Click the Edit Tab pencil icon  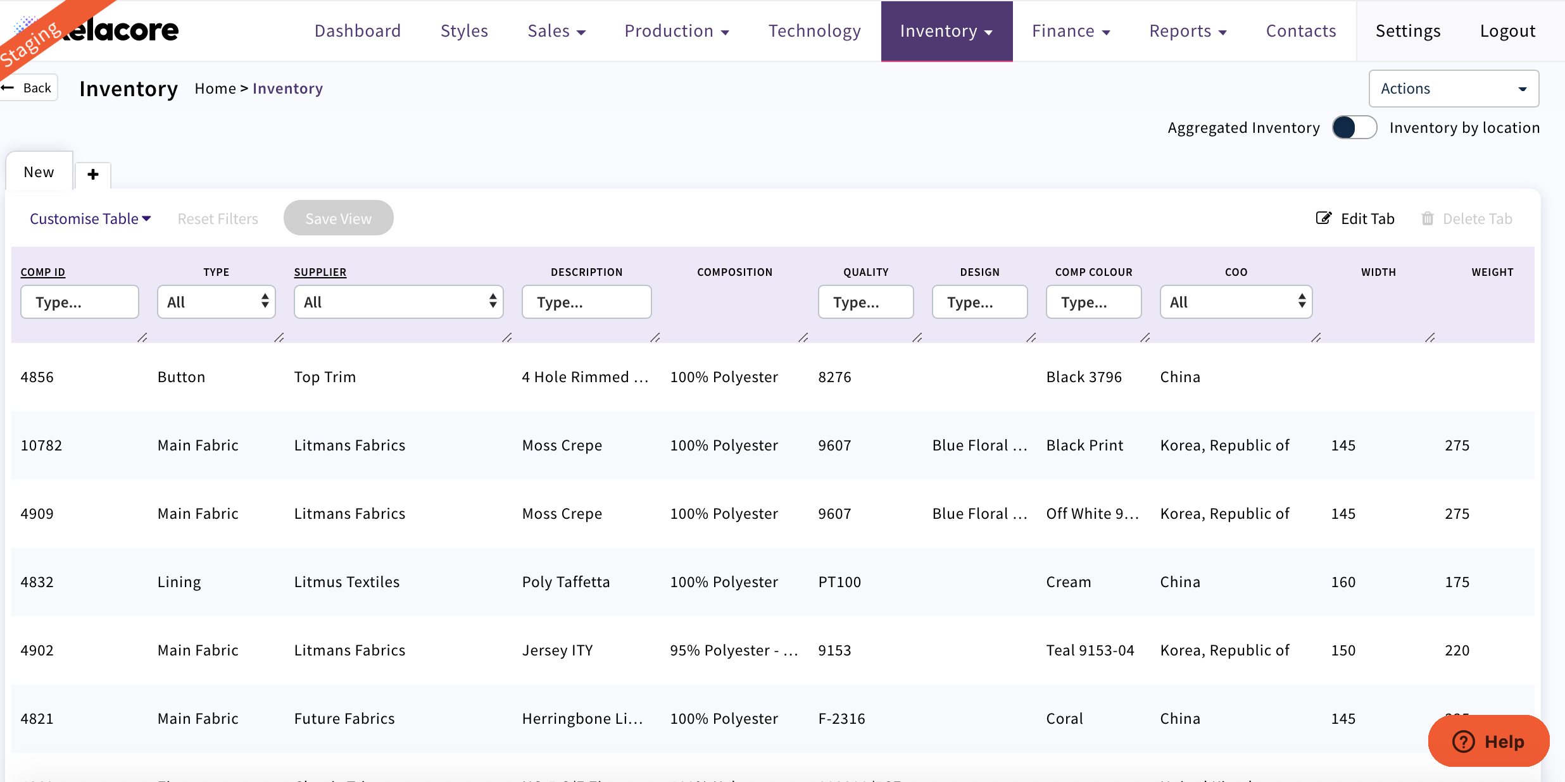(1323, 218)
